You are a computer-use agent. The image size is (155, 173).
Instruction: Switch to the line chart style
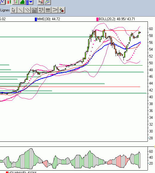pyautogui.click(x=2, y=2)
